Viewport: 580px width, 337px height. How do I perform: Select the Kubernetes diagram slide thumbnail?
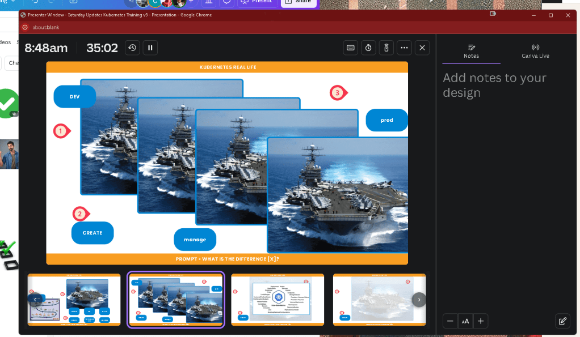coord(278,300)
